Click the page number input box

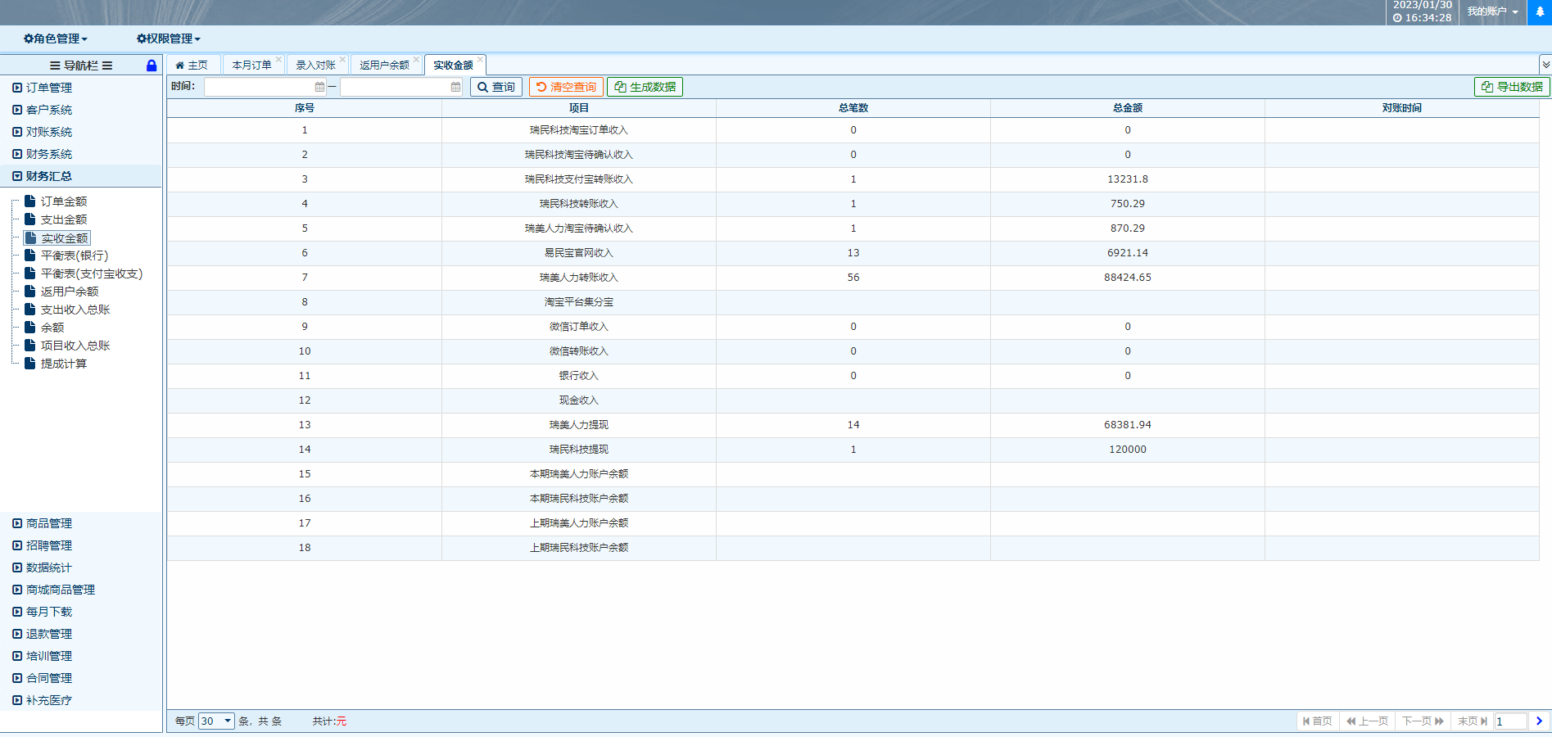click(1510, 721)
